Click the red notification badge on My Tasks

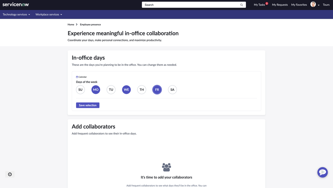point(267,3)
